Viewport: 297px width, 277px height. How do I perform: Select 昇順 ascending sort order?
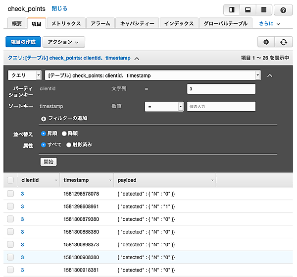point(44,134)
